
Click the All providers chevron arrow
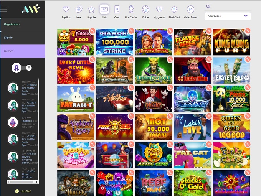[246, 16]
